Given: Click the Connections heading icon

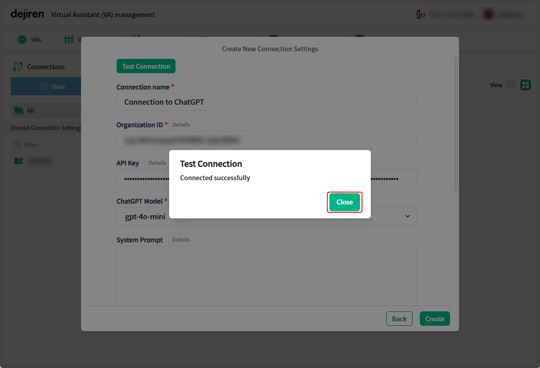Looking at the screenshot, I should tap(18, 67).
